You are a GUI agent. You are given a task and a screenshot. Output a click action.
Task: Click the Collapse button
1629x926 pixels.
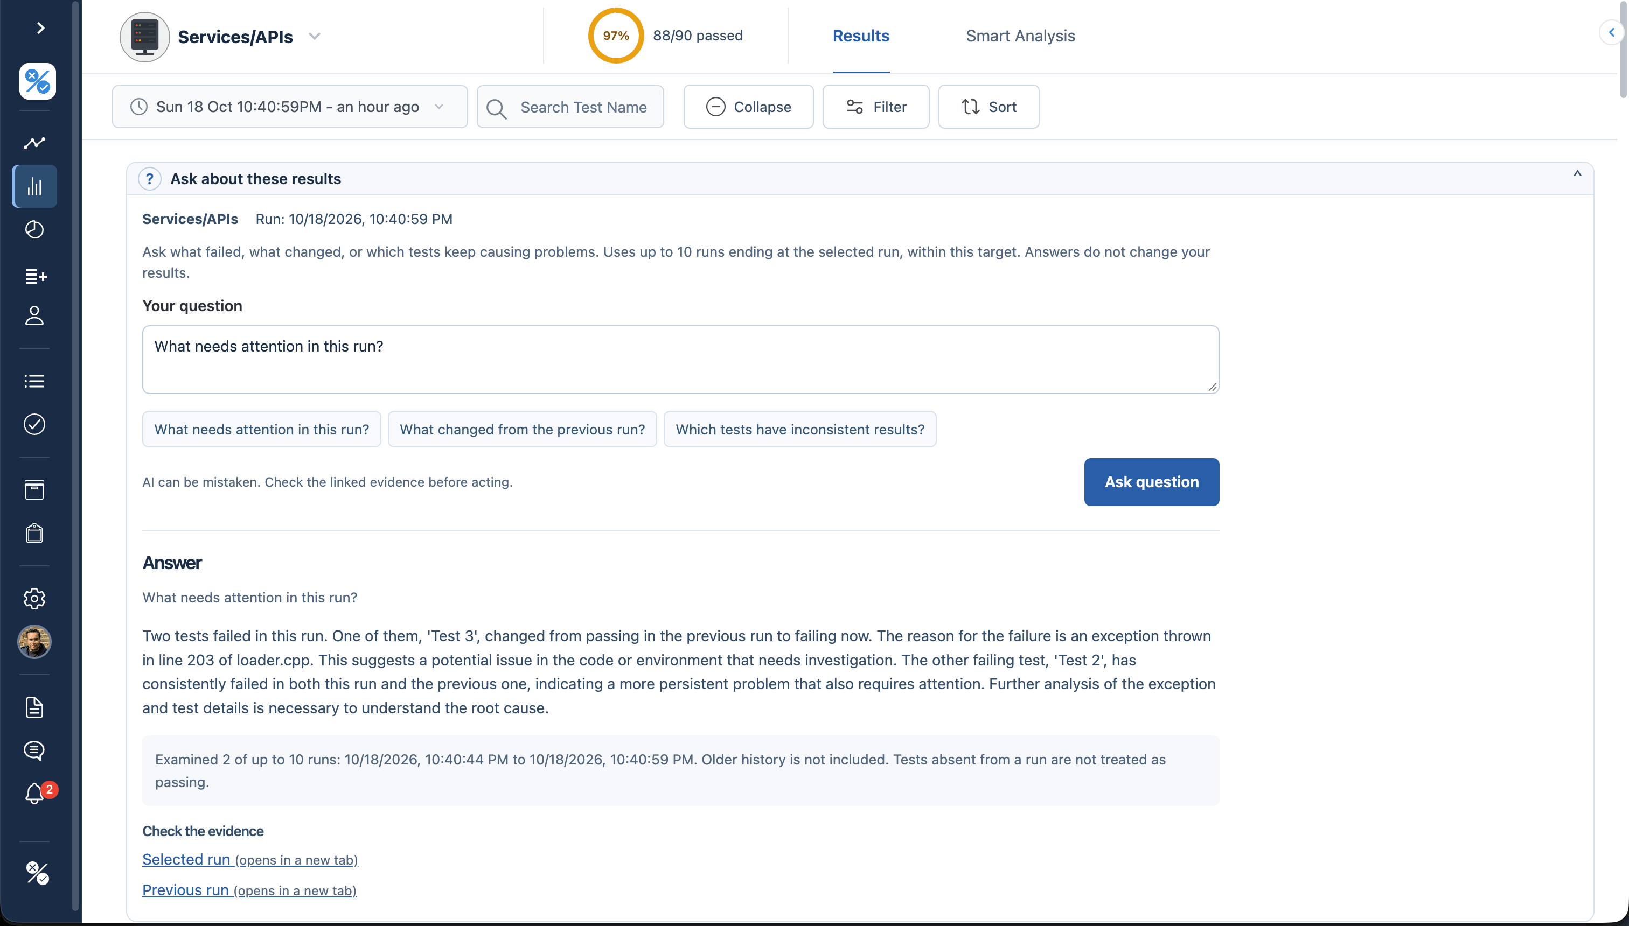click(748, 107)
